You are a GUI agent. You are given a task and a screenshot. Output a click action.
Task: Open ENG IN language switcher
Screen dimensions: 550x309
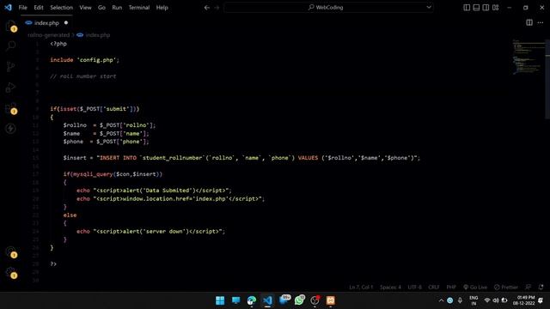(x=474, y=300)
